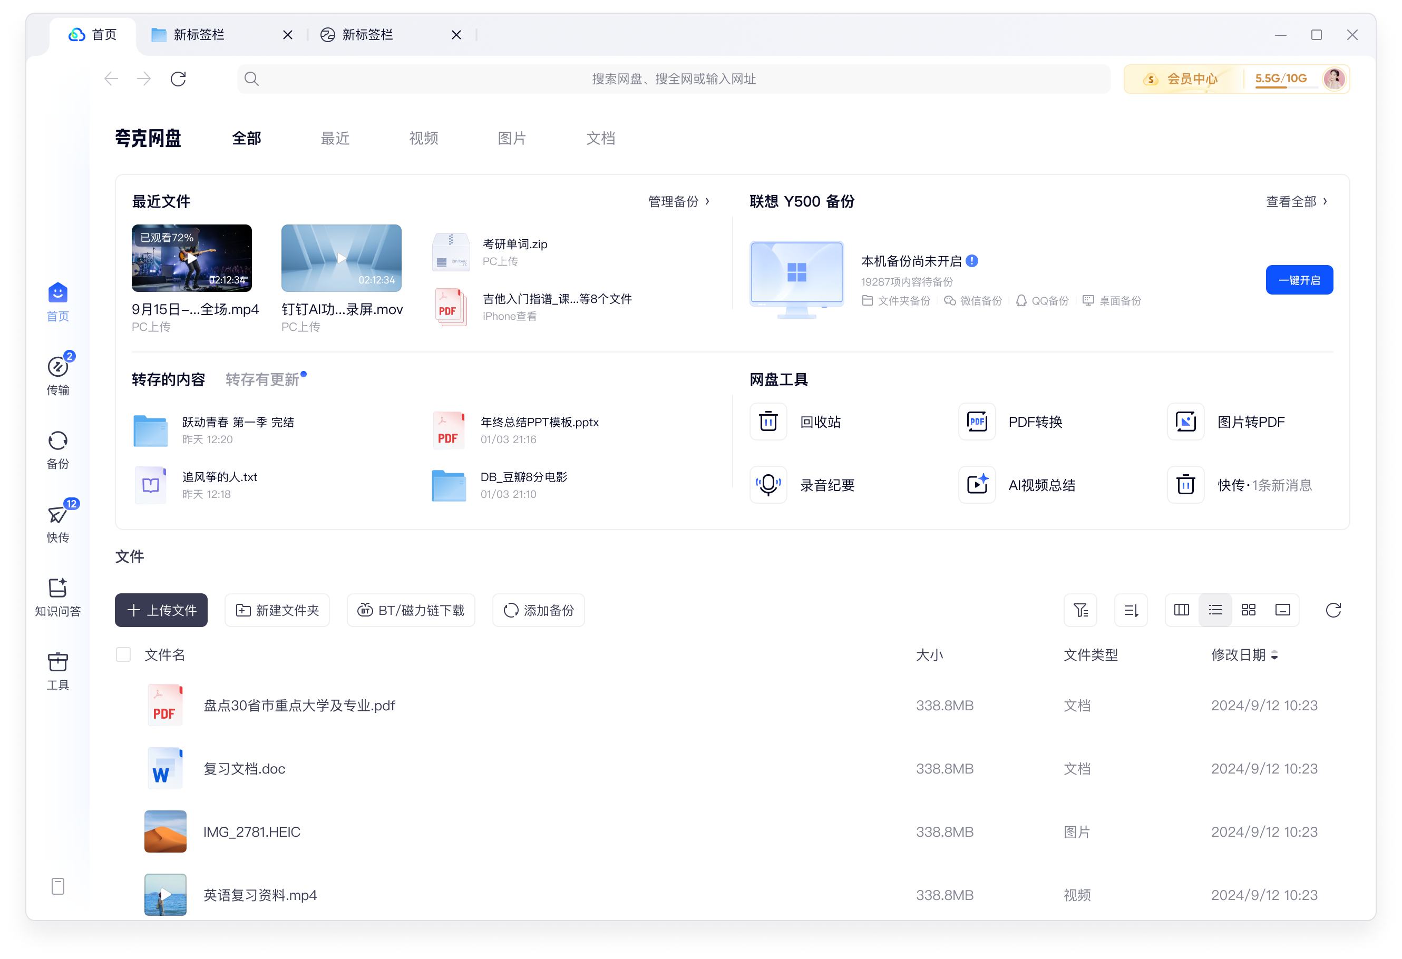Click the phone icon at sidebar bottom
The height and width of the screenshot is (959, 1402).
pos(58,886)
